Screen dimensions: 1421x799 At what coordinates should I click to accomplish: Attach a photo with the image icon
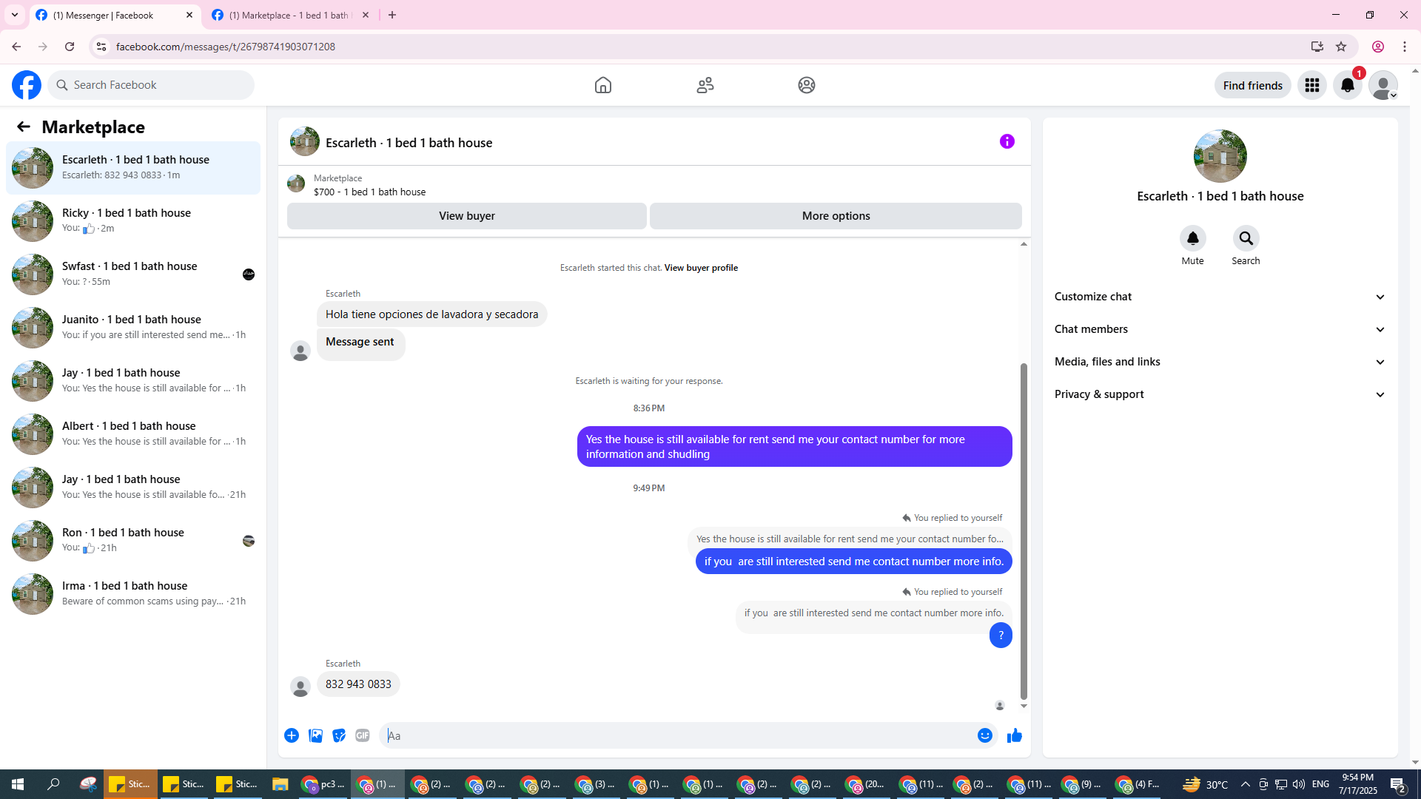[x=315, y=735]
